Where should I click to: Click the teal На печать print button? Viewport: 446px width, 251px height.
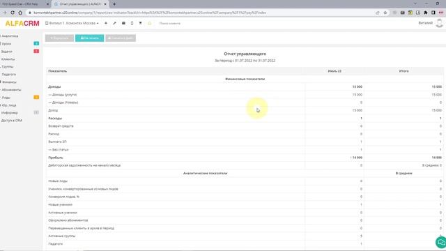[x=90, y=38]
